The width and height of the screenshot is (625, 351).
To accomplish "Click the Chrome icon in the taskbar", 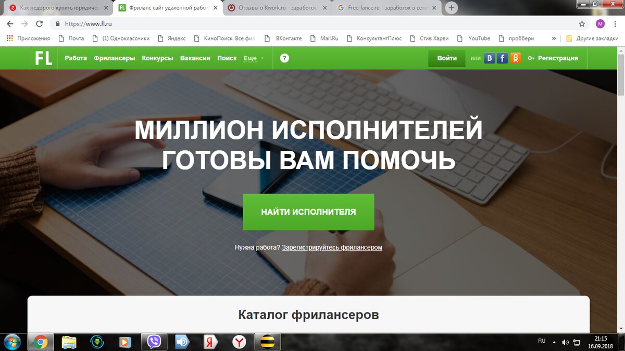I will [x=41, y=342].
